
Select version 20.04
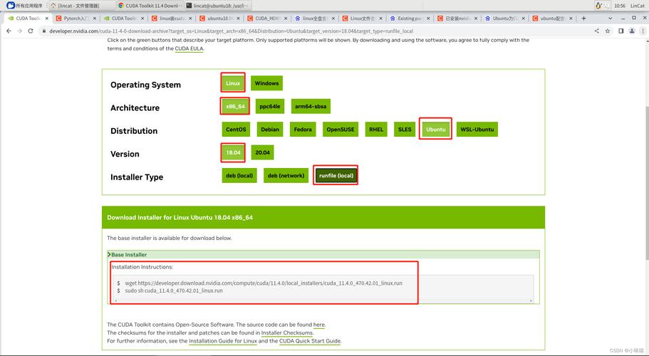pyautogui.click(x=262, y=152)
